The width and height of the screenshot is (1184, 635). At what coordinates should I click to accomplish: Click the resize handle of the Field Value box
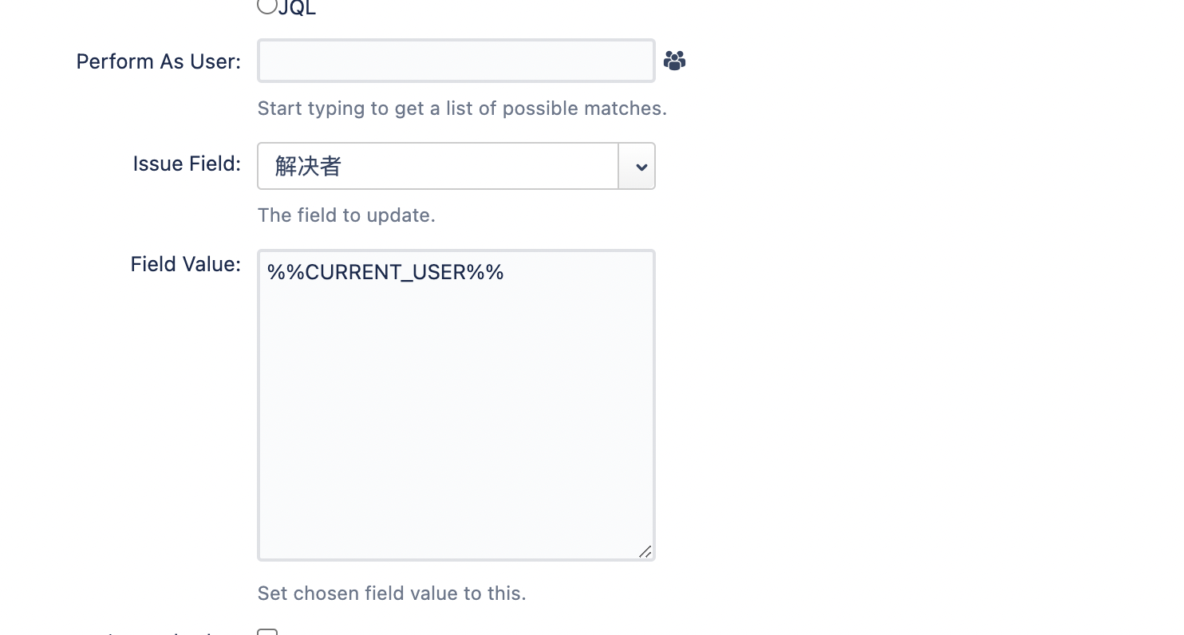(646, 552)
